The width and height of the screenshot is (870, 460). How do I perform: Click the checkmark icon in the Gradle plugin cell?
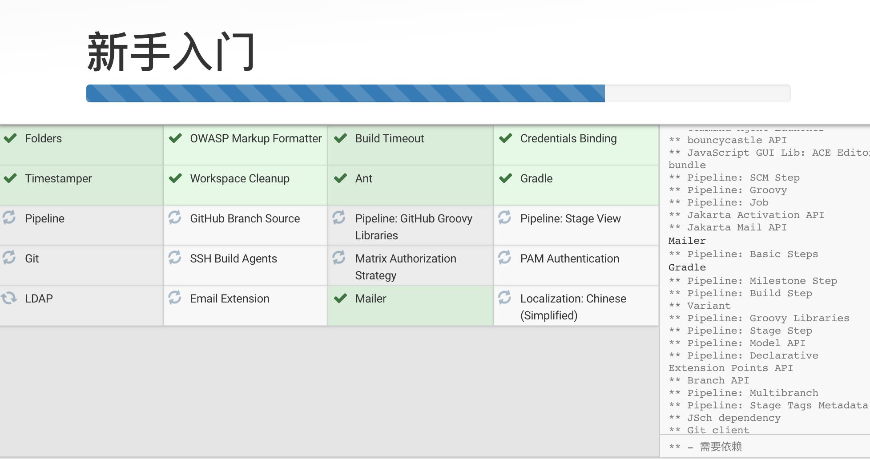coord(505,178)
